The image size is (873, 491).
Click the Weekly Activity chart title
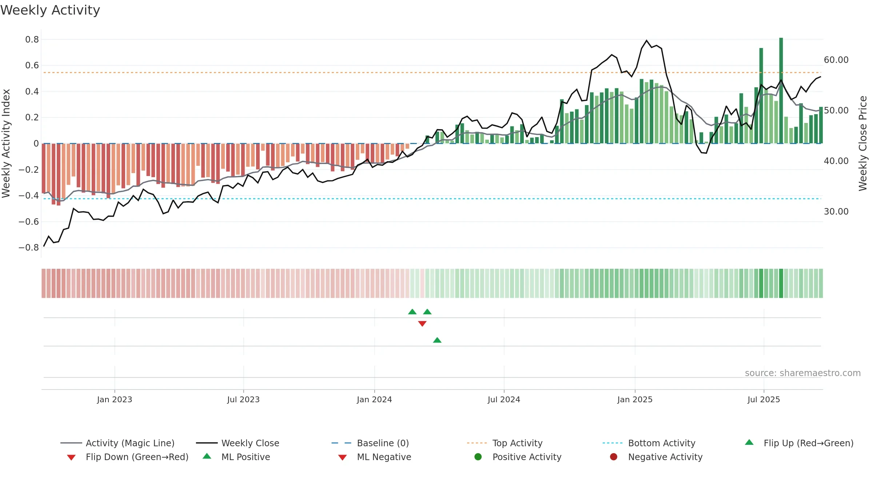coord(50,10)
